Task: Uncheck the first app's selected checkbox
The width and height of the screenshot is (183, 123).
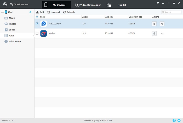Action: click(37, 24)
